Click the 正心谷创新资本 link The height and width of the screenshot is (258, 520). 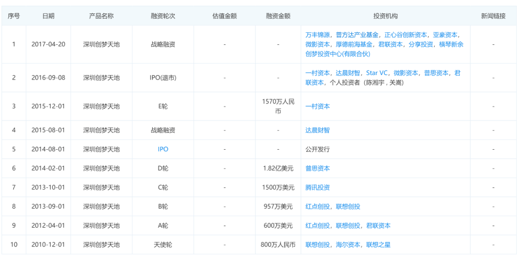(x=405, y=35)
